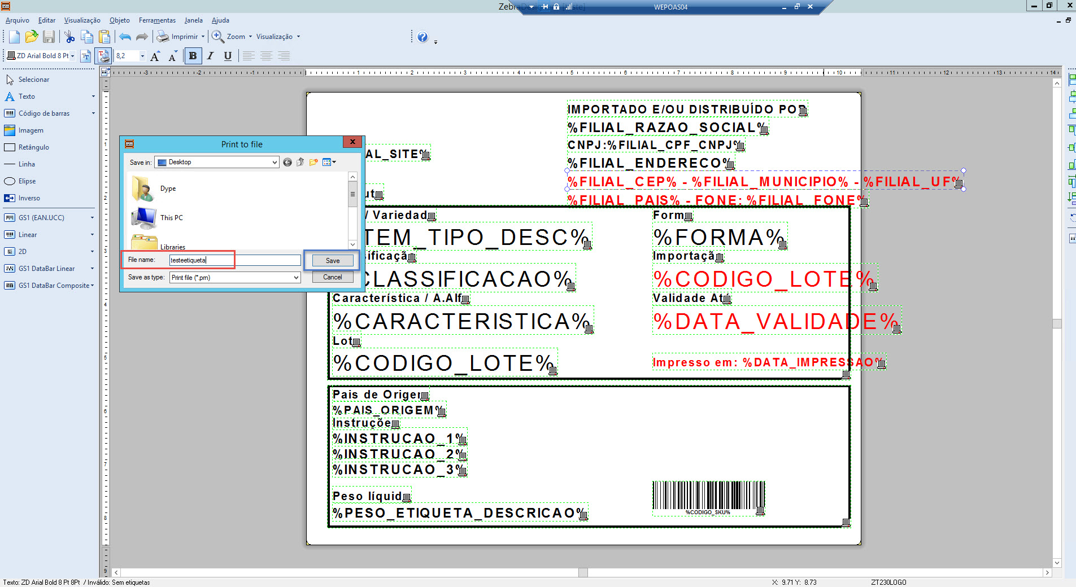Expand the GS1 DataBar Composite arrow

coord(92,286)
